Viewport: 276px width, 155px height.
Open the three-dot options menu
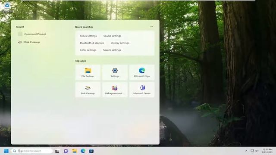pyautogui.click(x=151, y=27)
